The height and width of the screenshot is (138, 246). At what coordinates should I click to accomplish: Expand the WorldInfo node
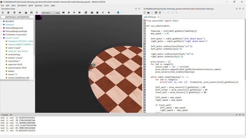(2, 21)
